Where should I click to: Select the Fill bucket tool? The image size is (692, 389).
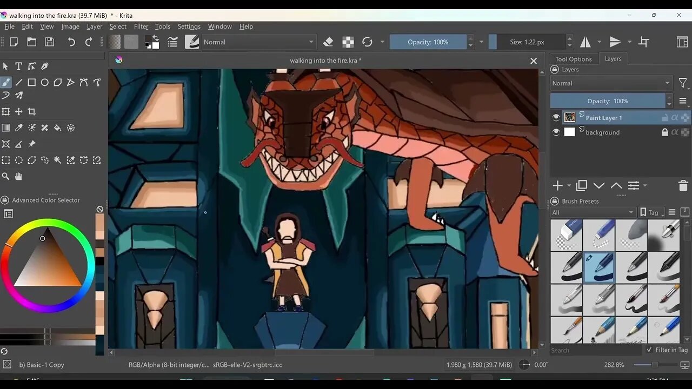[x=58, y=128]
